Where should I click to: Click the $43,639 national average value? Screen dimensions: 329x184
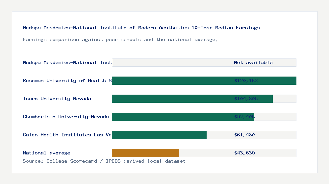tap(244, 153)
